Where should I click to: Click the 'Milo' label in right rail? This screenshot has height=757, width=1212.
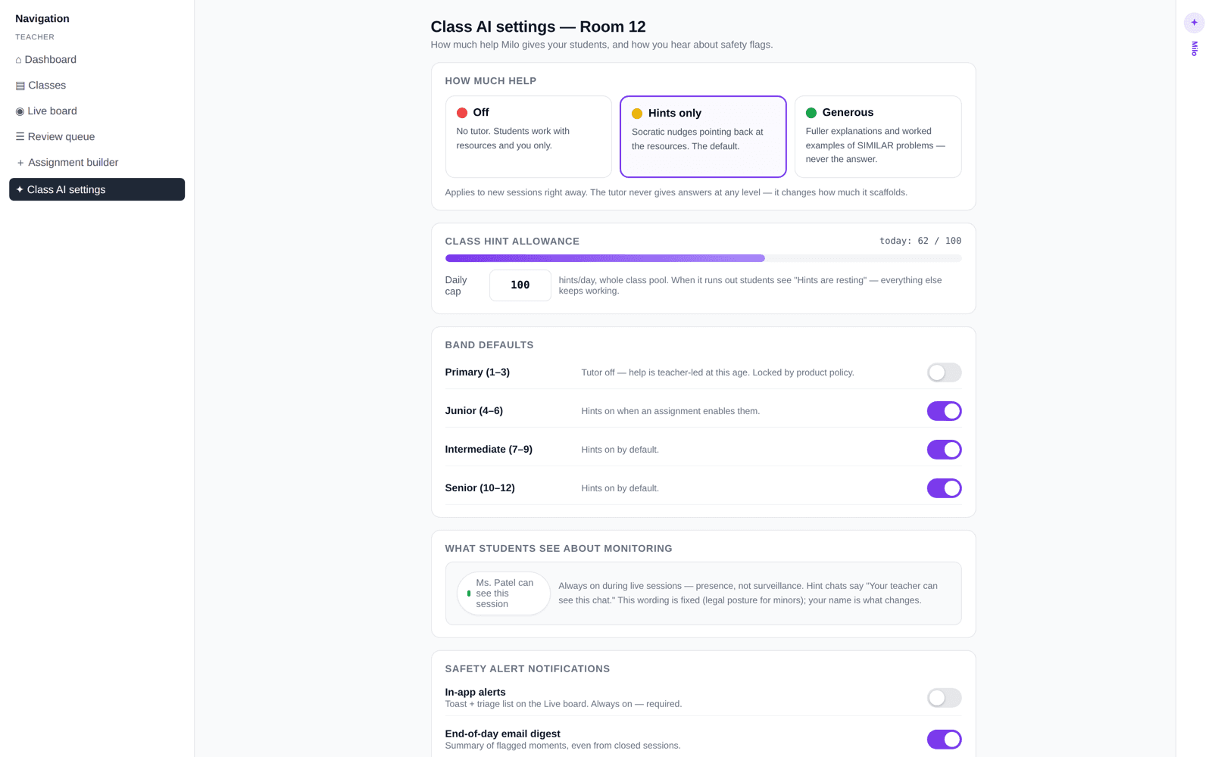pos(1195,48)
